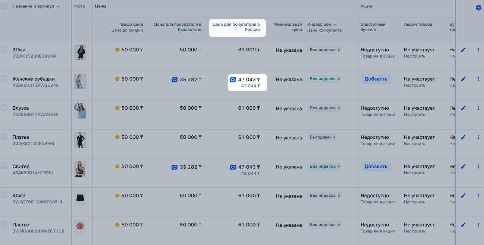
Task: Open the Индекс цен header dropdown
Action: coord(335,25)
